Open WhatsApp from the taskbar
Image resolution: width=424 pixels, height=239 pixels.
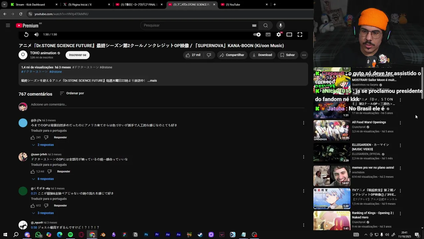(x=38, y=235)
